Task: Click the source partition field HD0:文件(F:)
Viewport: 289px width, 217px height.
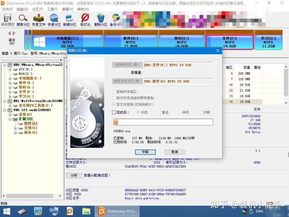Action: [179, 65]
